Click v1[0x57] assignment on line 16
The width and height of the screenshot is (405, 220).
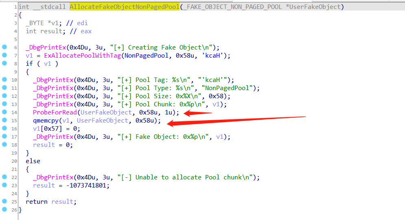57,129
